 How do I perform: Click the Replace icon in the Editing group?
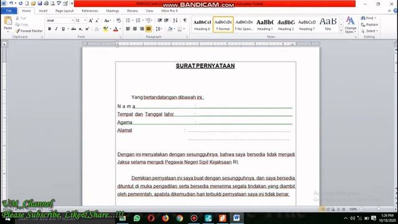tap(369, 24)
